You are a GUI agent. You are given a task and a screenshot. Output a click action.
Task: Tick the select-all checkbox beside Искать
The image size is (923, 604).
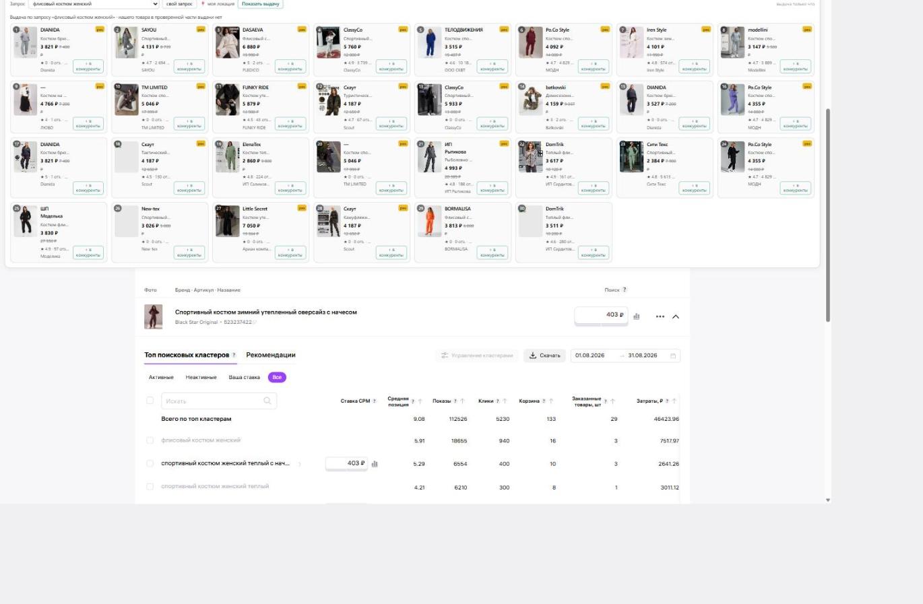pyautogui.click(x=150, y=400)
